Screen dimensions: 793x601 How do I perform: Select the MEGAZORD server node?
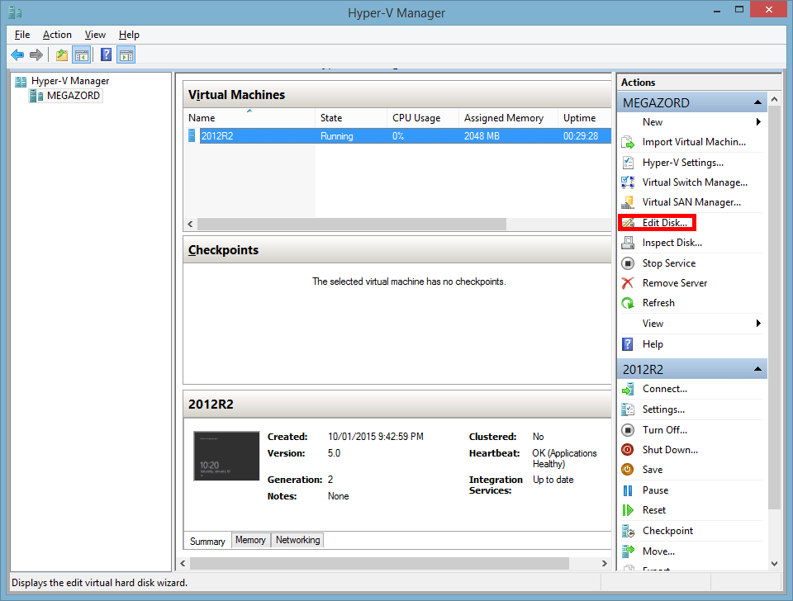point(74,96)
